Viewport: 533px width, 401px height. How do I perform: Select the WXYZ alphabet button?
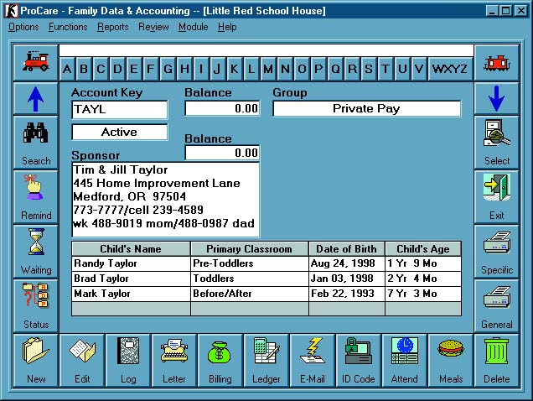pyautogui.click(x=449, y=69)
